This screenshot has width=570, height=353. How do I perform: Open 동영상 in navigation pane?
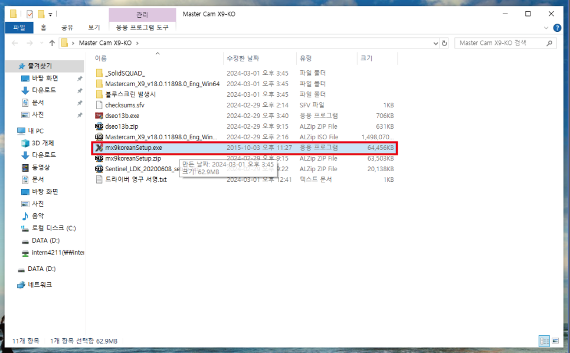pos(41,167)
